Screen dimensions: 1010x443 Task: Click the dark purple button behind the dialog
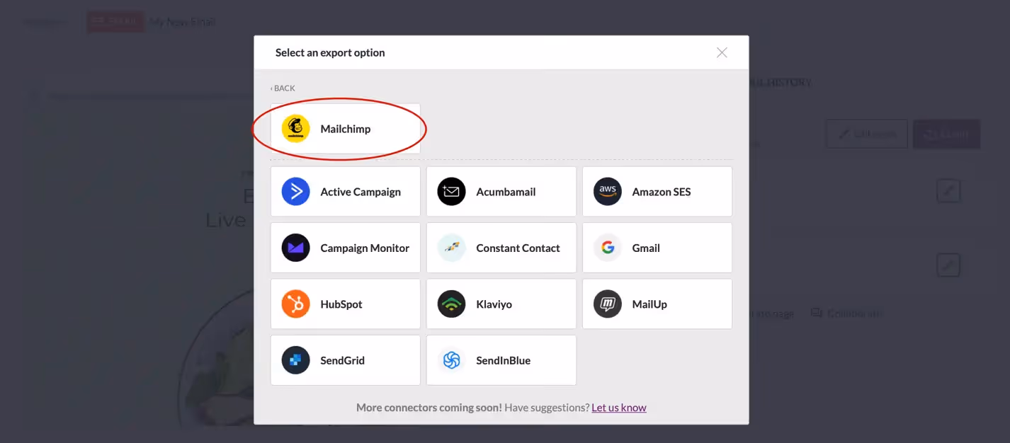(x=947, y=134)
